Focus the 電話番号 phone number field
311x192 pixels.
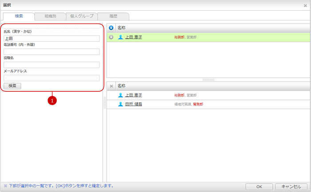[52, 51]
